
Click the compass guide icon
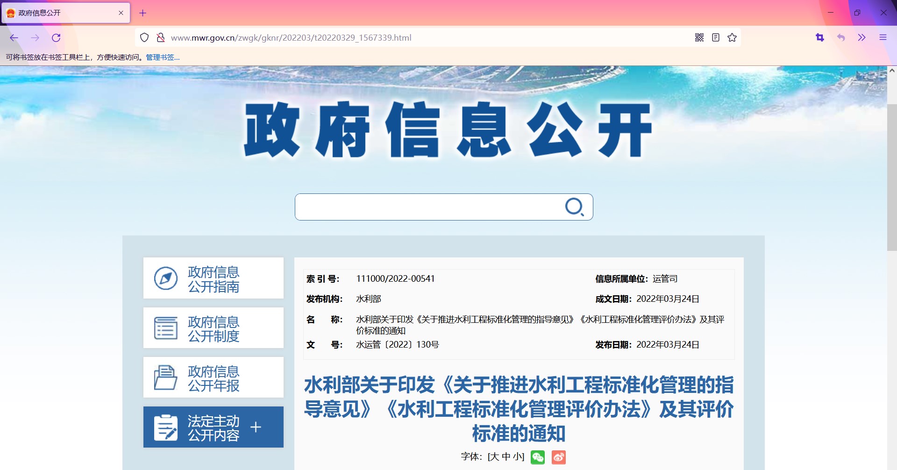166,278
